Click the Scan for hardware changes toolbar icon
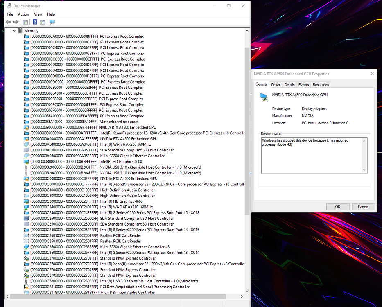 pyautogui.click(x=52, y=22)
